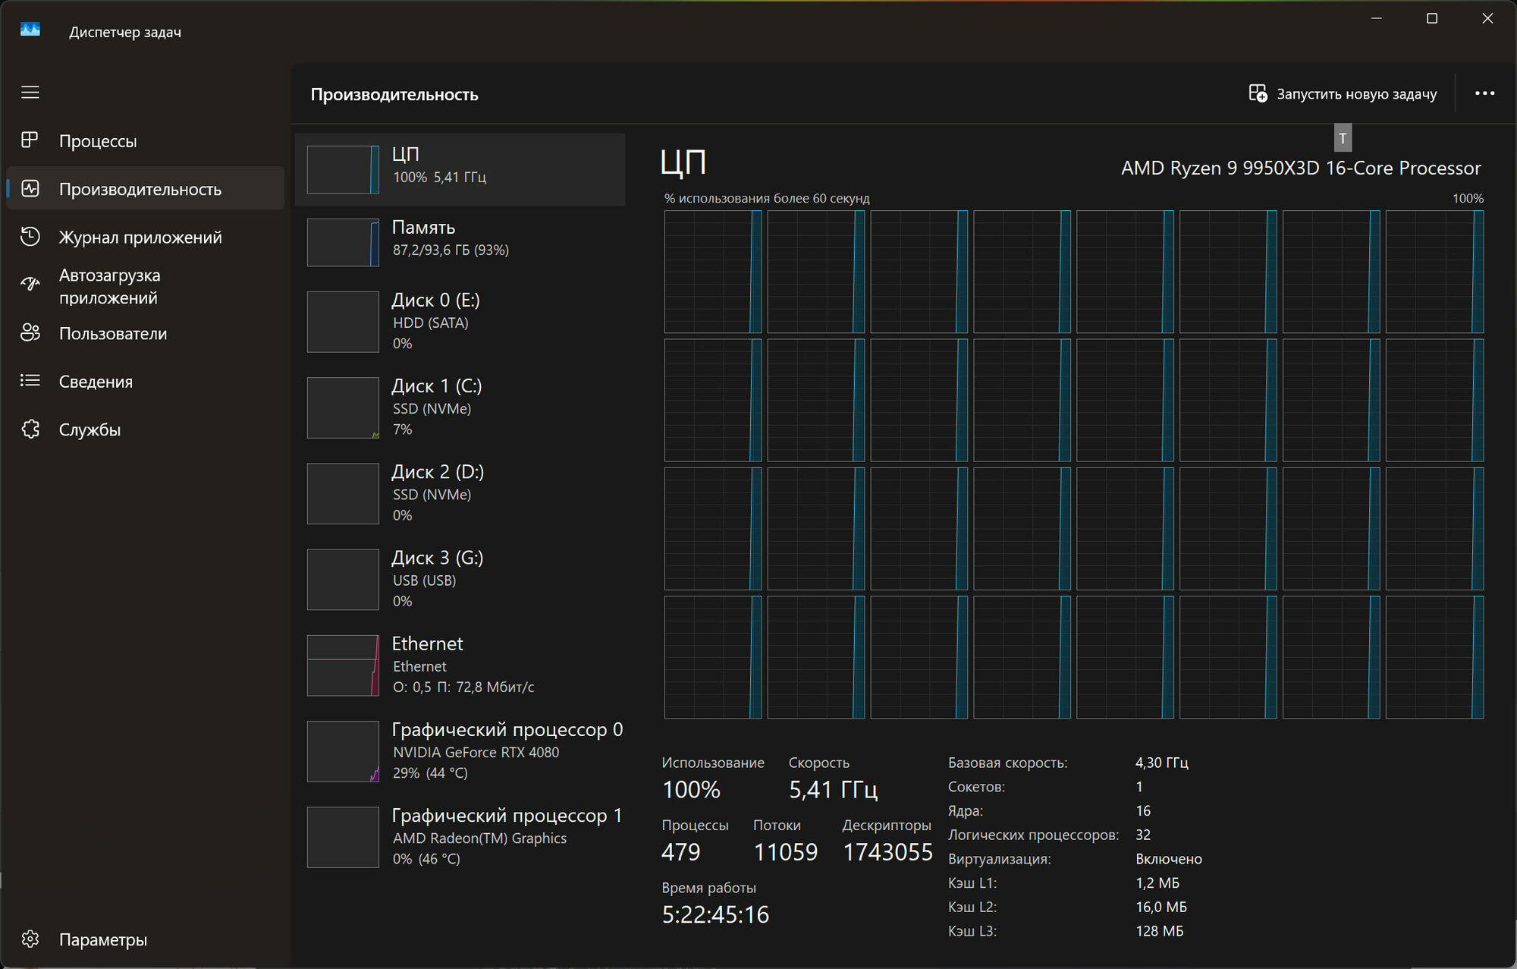The image size is (1517, 969).
Task: Click the Время работы label
Action: coord(708,888)
